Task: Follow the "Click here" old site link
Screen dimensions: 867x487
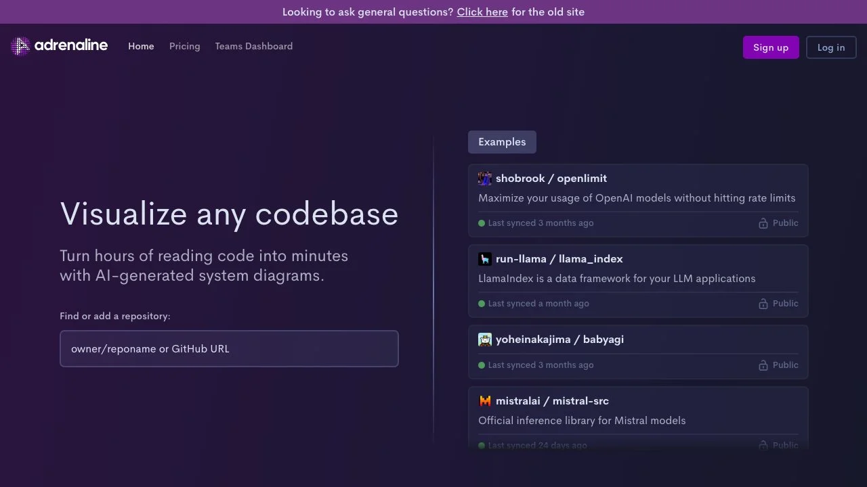Action: point(482,11)
